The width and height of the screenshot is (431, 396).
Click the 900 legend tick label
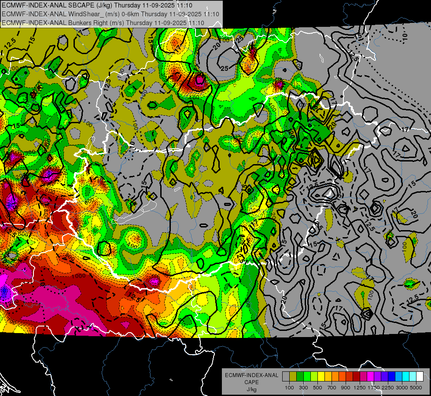[346, 388]
